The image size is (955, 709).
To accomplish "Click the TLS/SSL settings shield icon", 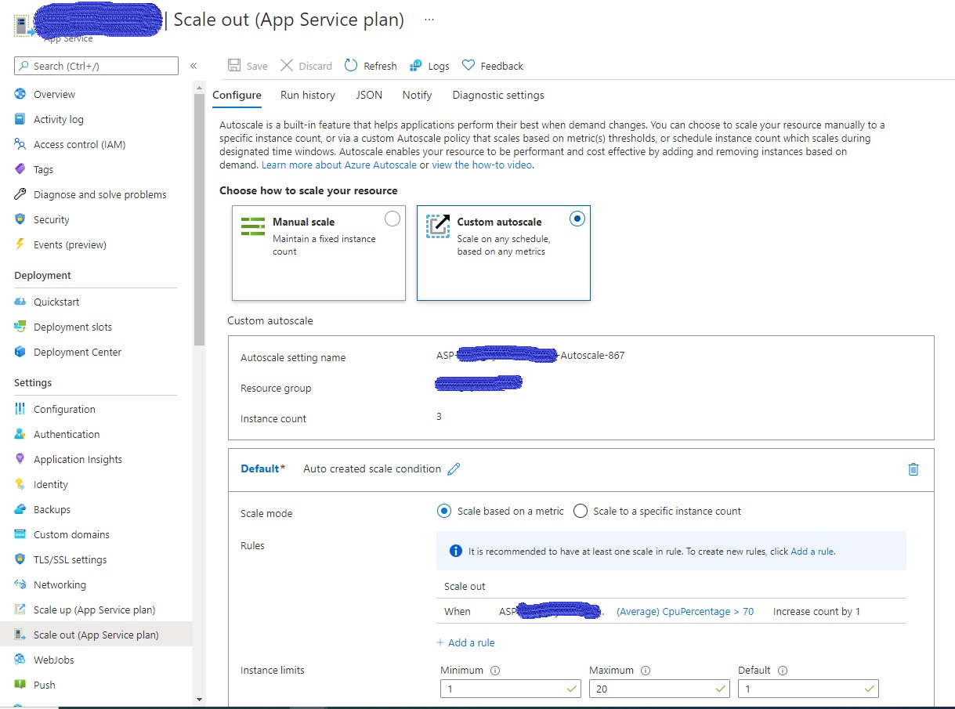I will coord(20,559).
